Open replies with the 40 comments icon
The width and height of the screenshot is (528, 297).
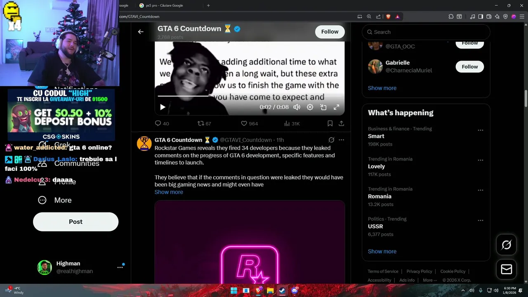(162, 123)
